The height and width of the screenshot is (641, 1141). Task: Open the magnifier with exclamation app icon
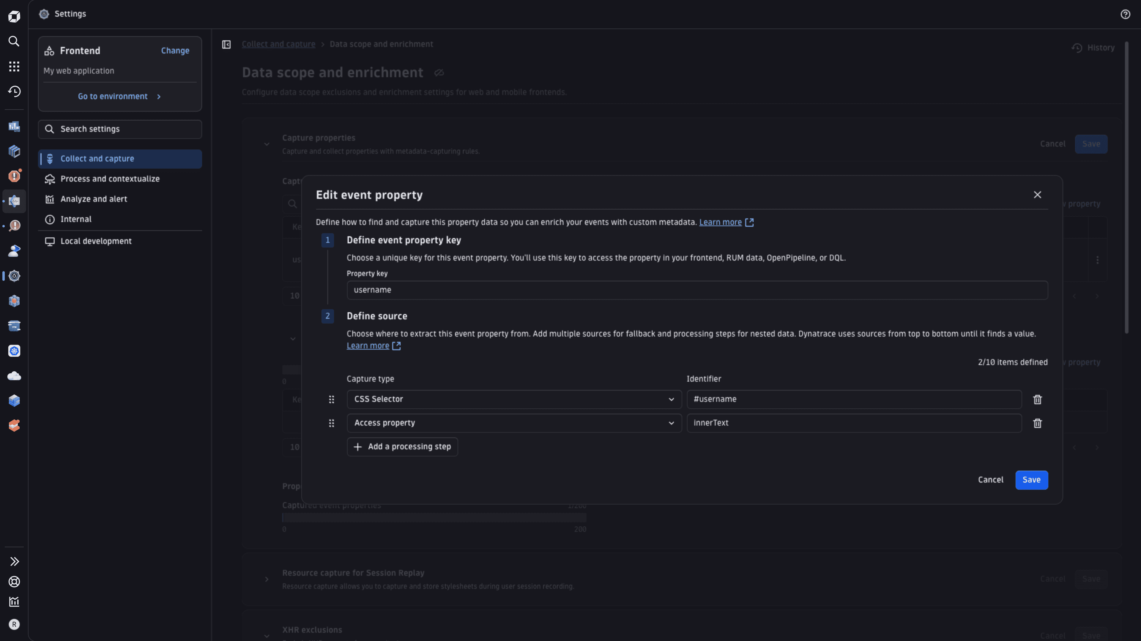tap(14, 226)
